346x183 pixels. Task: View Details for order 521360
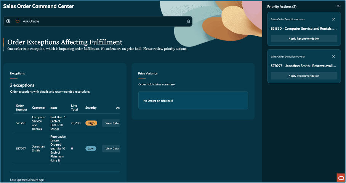(111, 123)
